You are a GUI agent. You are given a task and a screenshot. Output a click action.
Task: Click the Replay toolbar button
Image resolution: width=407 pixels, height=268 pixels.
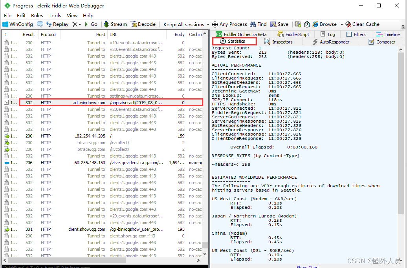[x=57, y=24]
